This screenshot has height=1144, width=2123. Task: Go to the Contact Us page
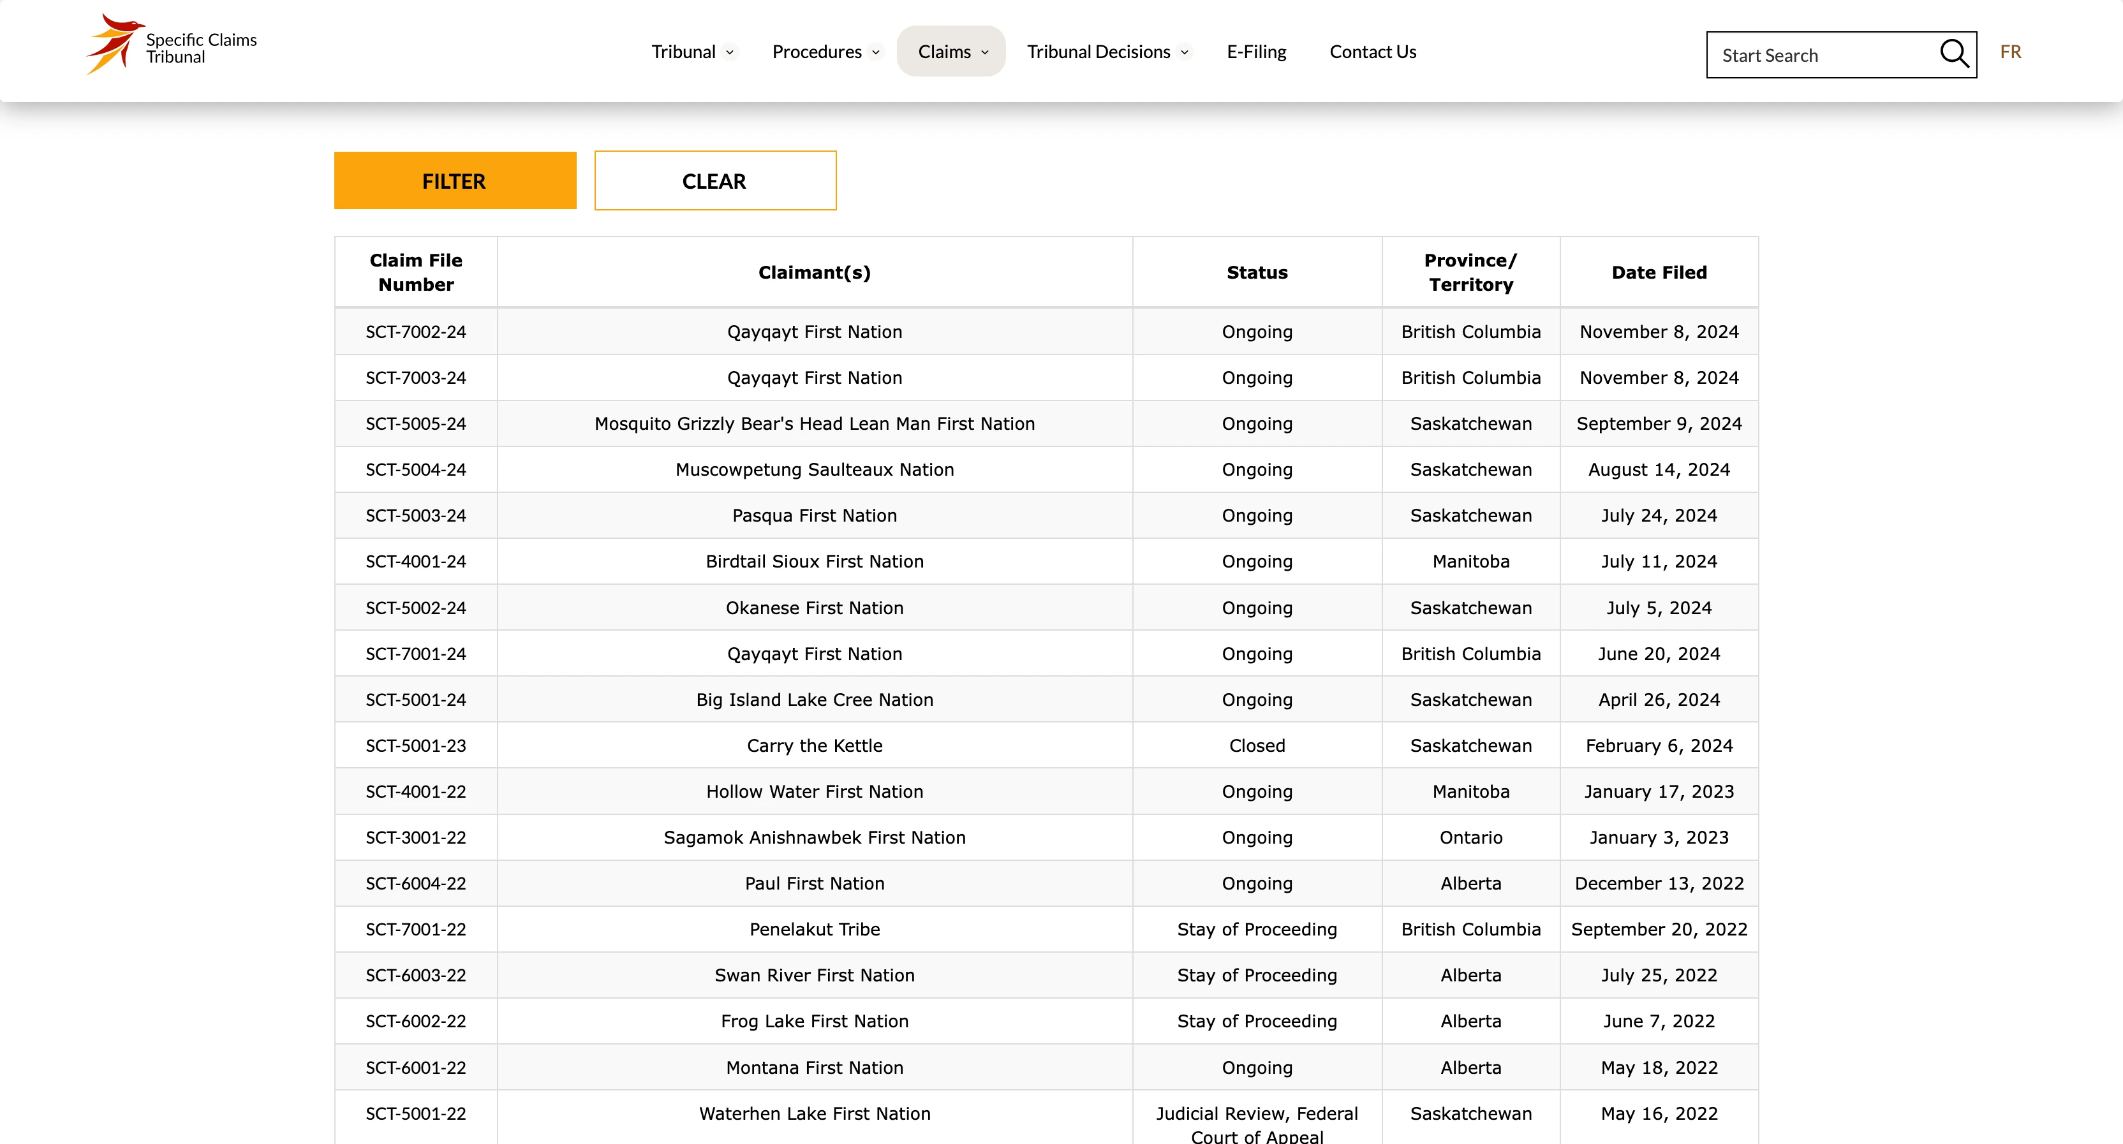(x=1372, y=52)
